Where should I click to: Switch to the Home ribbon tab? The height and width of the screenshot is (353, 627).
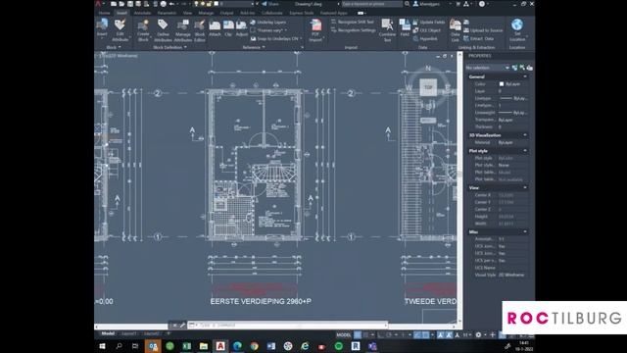coord(104,13)
